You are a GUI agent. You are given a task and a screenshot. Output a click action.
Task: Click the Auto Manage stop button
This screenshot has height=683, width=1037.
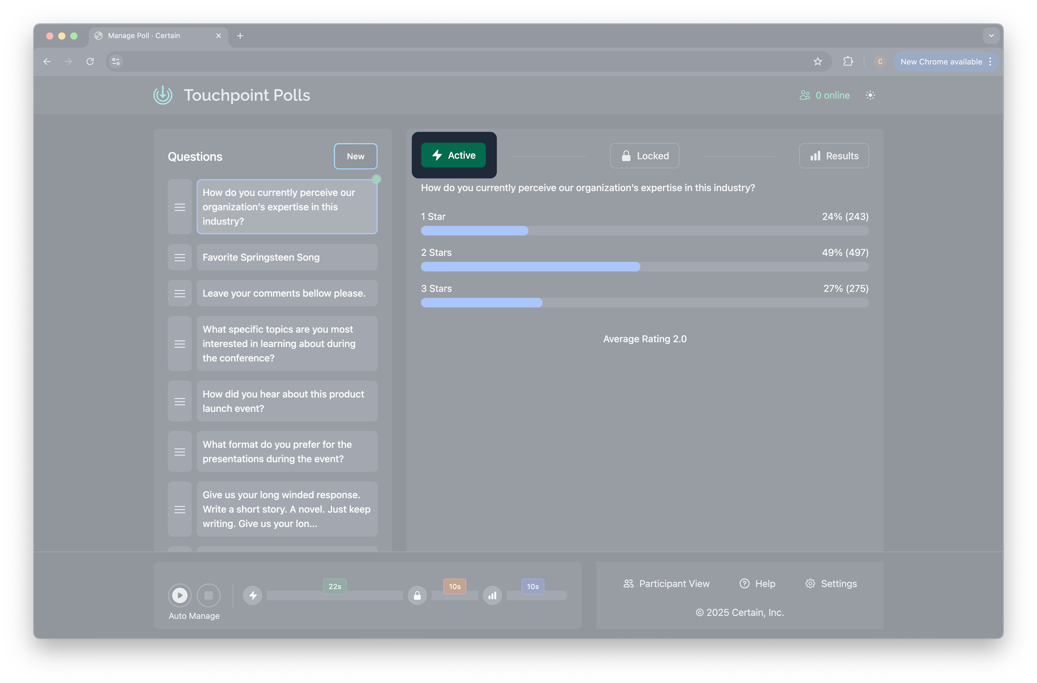(208, 595)
